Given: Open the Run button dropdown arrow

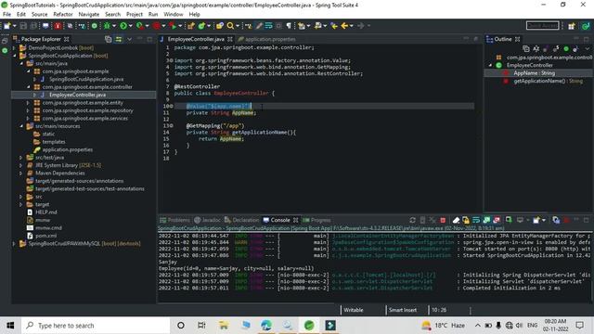Looking at the screenshot, I should coord(130,26).
